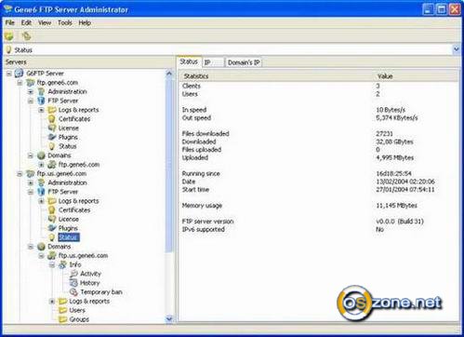
Task: Open the Edit menu
Action: pyautogui.click(x=26, y=22)
